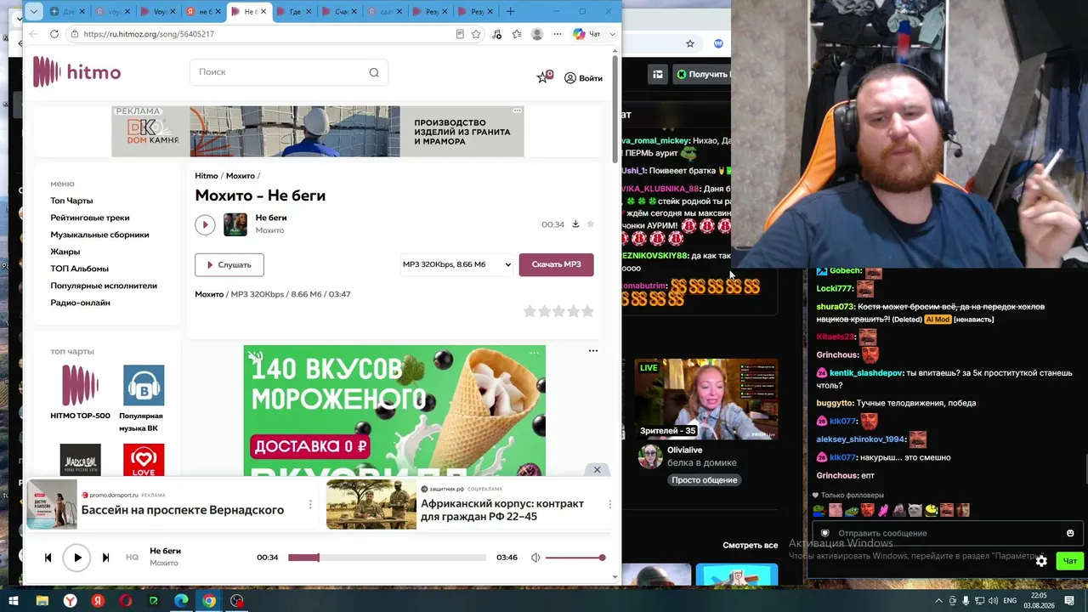Click the Отправить сообщение chat input
The width and height of the screenshot is (1088, 612).
tap(946, 534)
